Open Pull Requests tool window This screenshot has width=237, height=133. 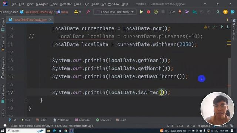tap(3, 68)
